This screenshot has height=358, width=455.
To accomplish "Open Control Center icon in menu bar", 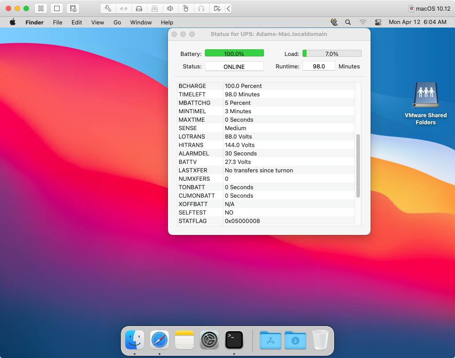I will [x=378, y=22].
